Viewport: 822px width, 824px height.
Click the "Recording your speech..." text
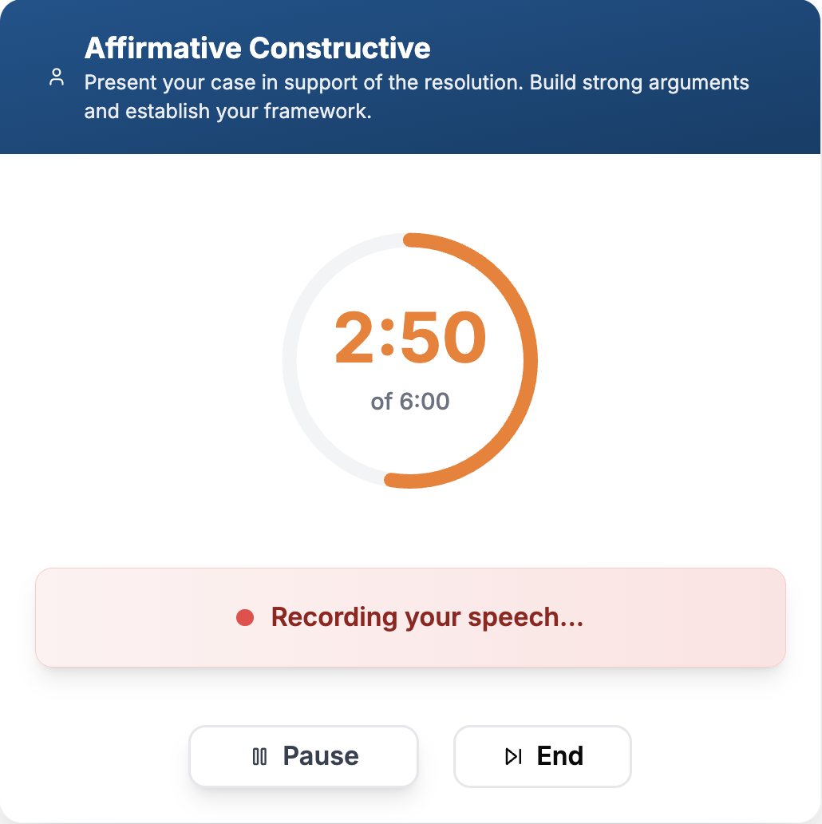click(x=427, y=617)
